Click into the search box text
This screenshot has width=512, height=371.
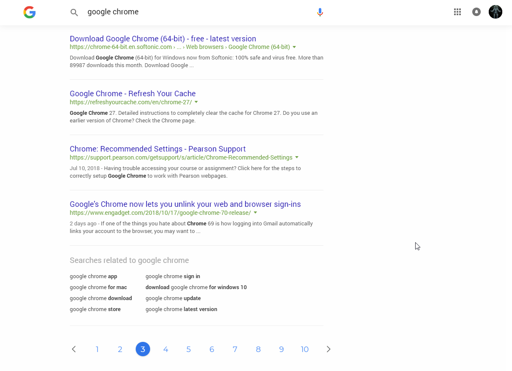click(113, 12)
